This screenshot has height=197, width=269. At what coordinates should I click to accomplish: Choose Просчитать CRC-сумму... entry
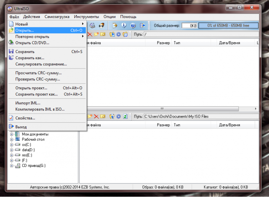[47, 73]
